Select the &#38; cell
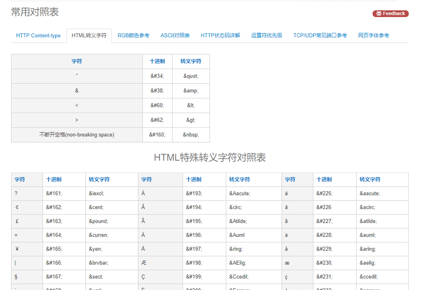Screen dimensions: 437x290 (x=157, y=91)
